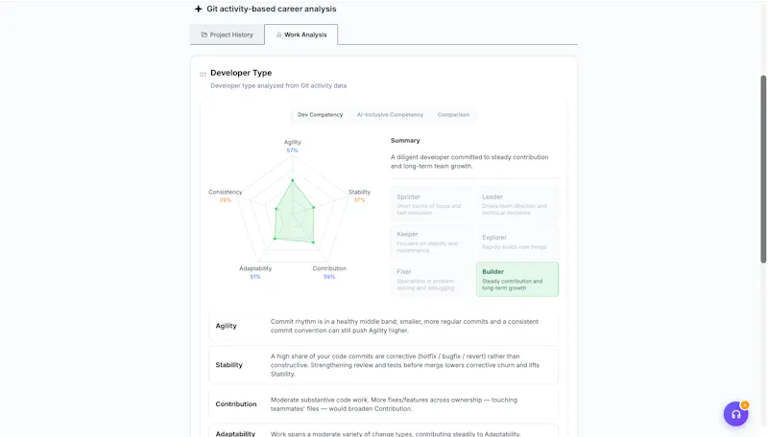Click the Stability description row

pos(383,365)
